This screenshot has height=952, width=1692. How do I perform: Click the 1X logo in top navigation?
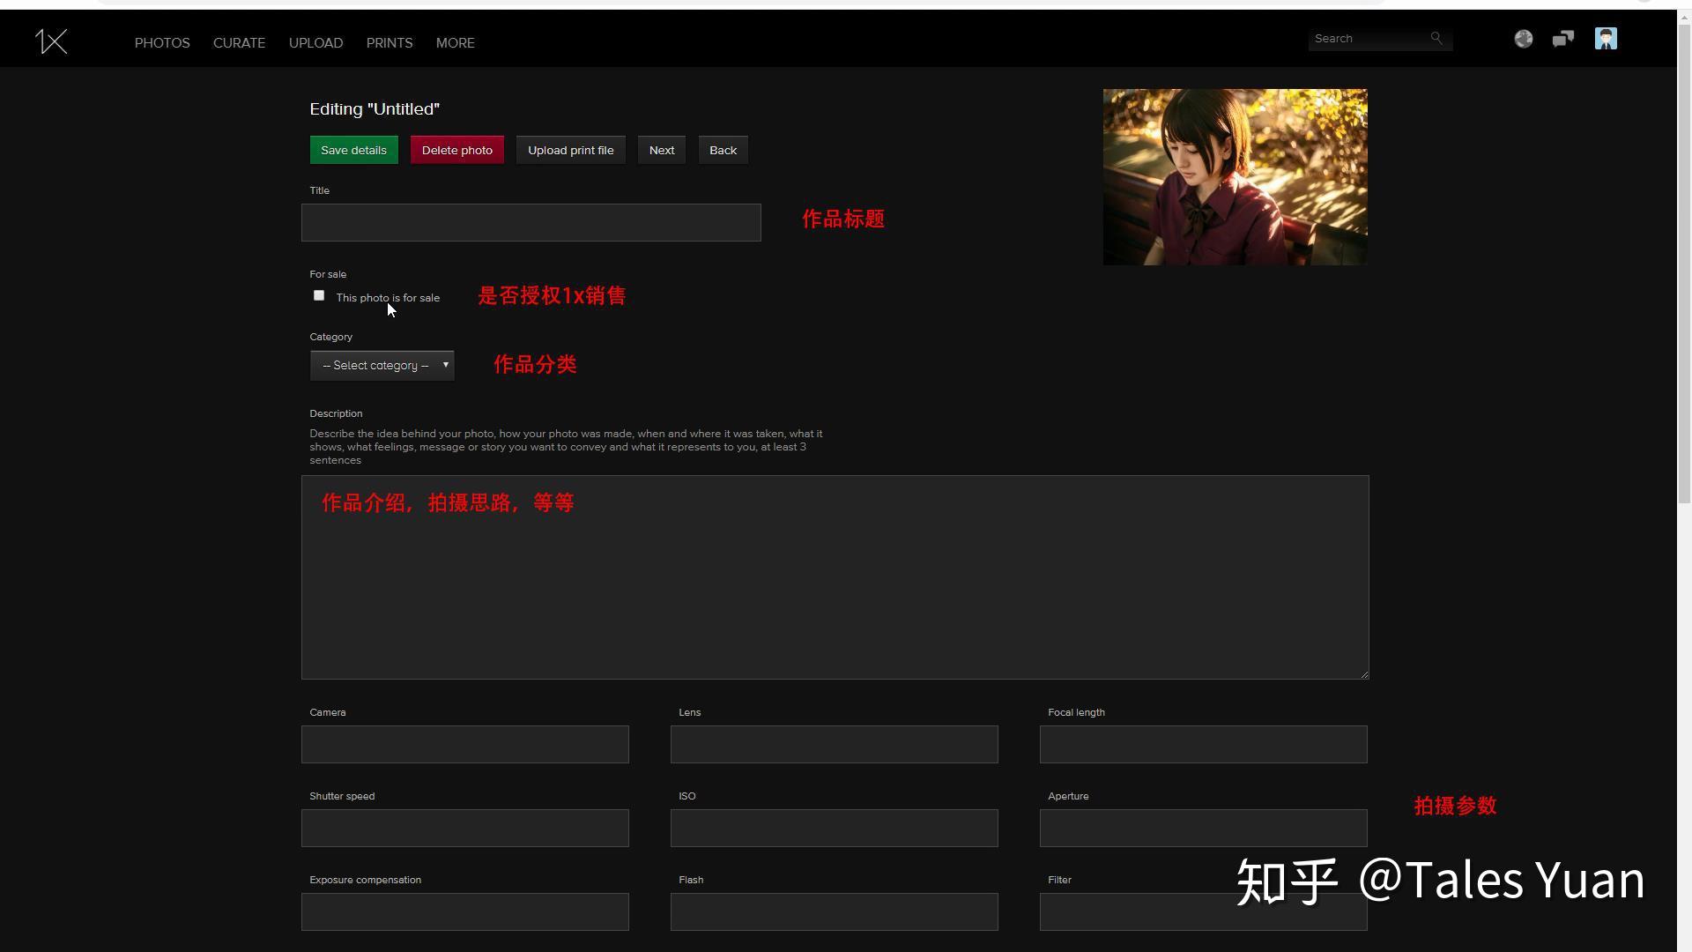coord(51,41)
